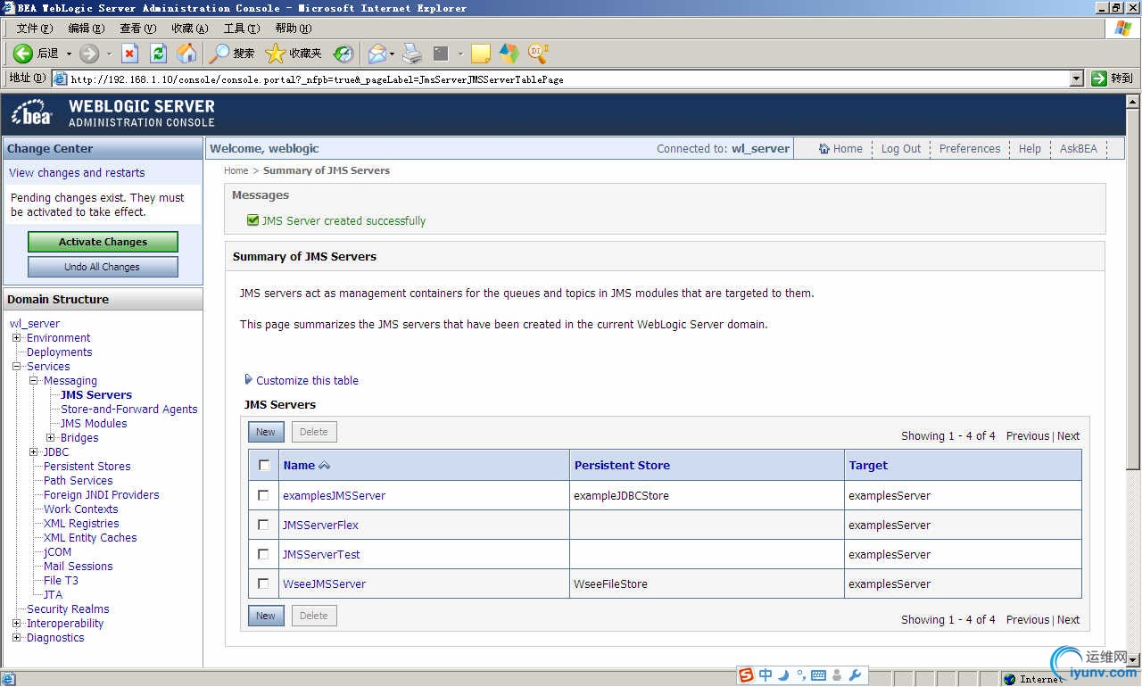
Task: Click the New button above the table
Action: [266, 432]
